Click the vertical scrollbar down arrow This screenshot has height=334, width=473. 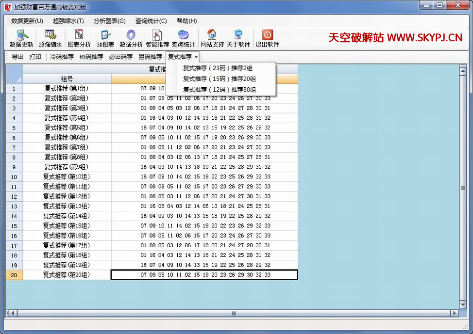coord(462,304)
